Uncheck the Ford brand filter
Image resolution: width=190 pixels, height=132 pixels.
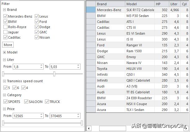(37, 22)
